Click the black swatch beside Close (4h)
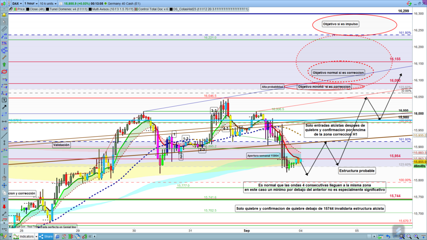 (x=26, y=8)
